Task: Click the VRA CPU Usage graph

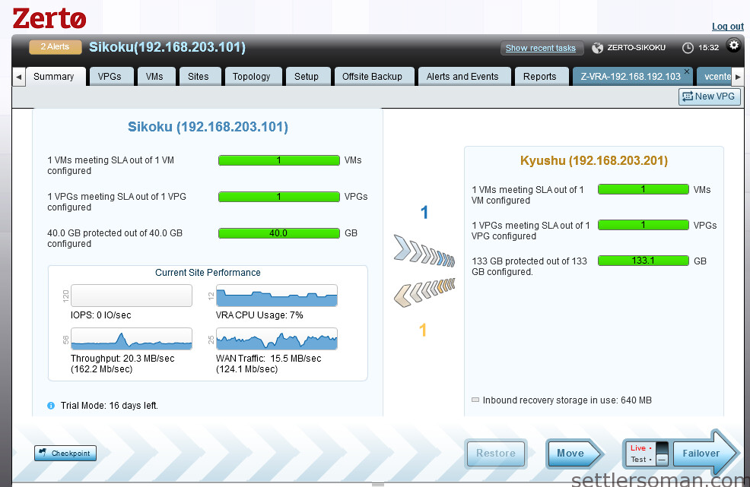Action: (x=277, y=296)
